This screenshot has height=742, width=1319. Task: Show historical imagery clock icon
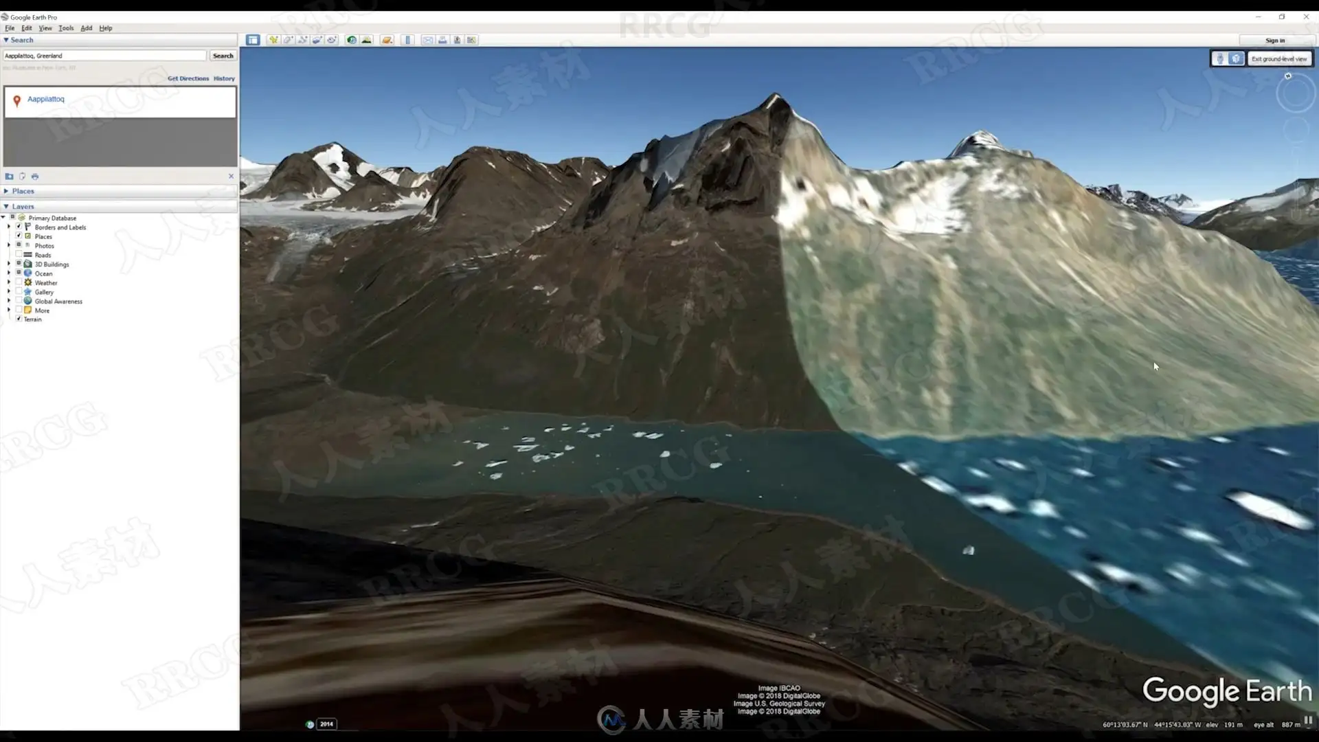(352, 40)
